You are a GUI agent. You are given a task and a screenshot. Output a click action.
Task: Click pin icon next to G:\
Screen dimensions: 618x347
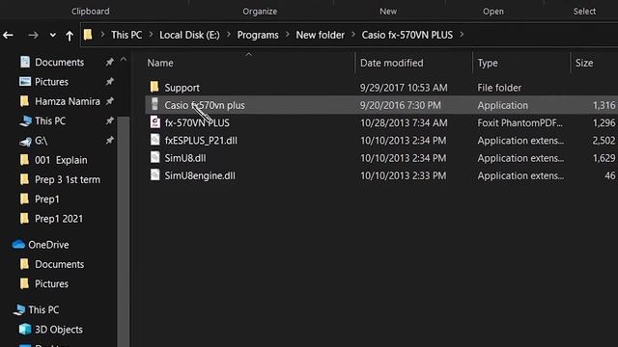(x=109, y=140)
